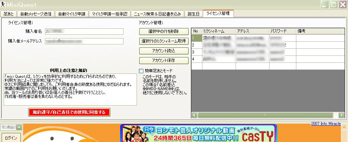The width and height of the screenshot is (348, 142).
Task: Select the ライセンス管理 tab
Action: (x=218, y=13)
